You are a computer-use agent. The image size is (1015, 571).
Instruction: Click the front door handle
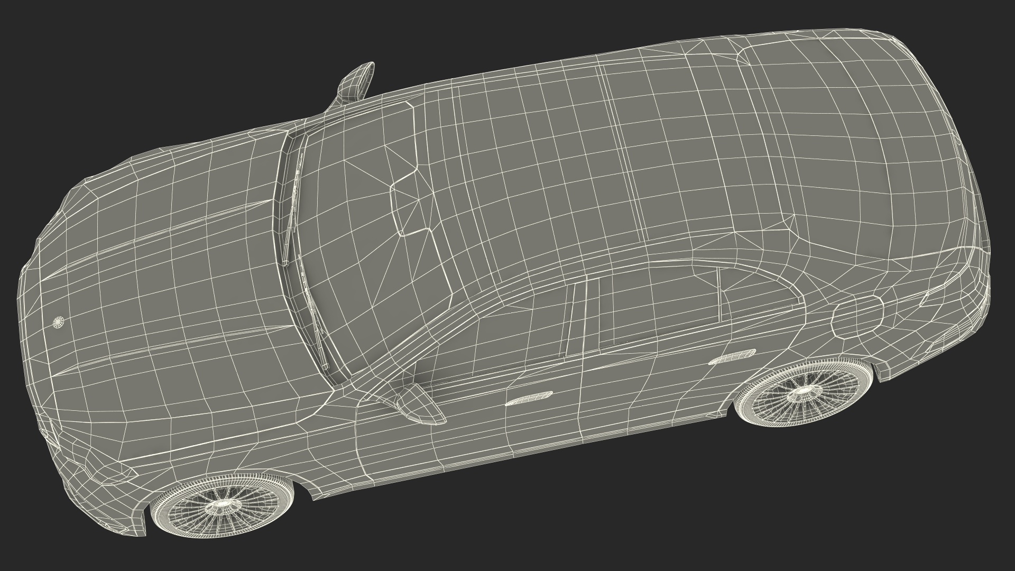[529, 398]
